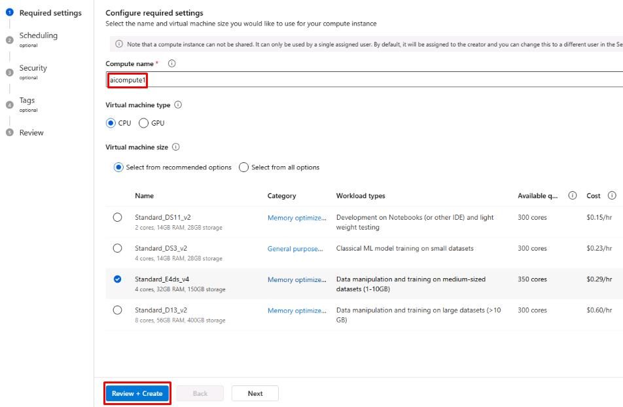Select the Standard_DS11_v2 machine size

pyautogui.click(x=117, y=217)
